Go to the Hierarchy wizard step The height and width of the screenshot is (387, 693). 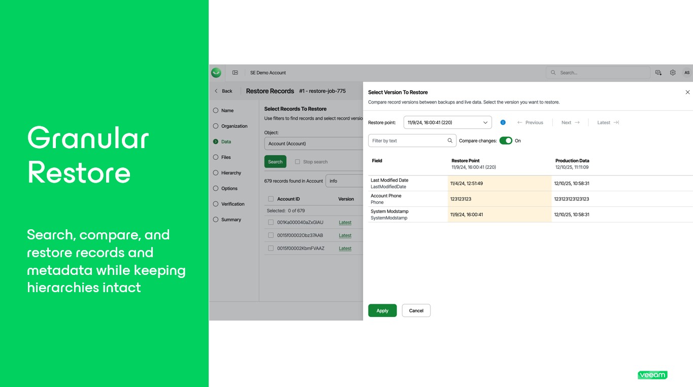point(231,173)
